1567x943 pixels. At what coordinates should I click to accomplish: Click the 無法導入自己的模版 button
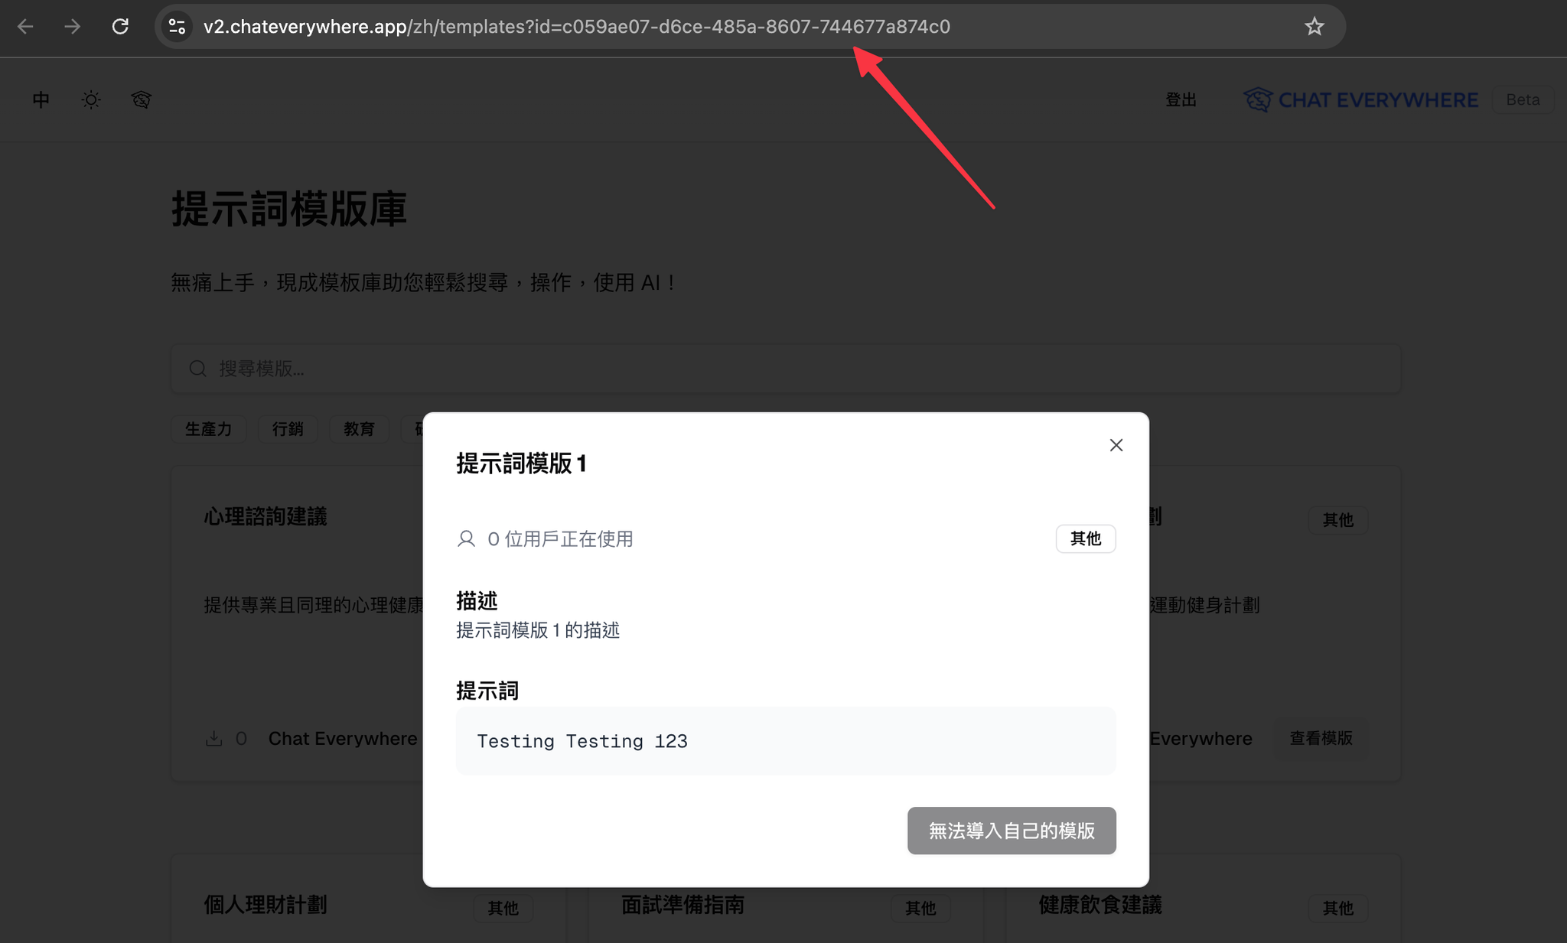[1012, 831]
